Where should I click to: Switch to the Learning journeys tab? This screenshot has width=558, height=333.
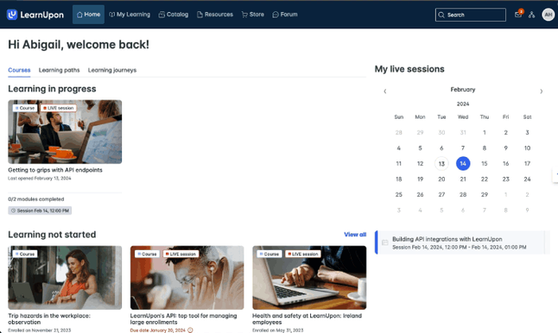[112, 70]
